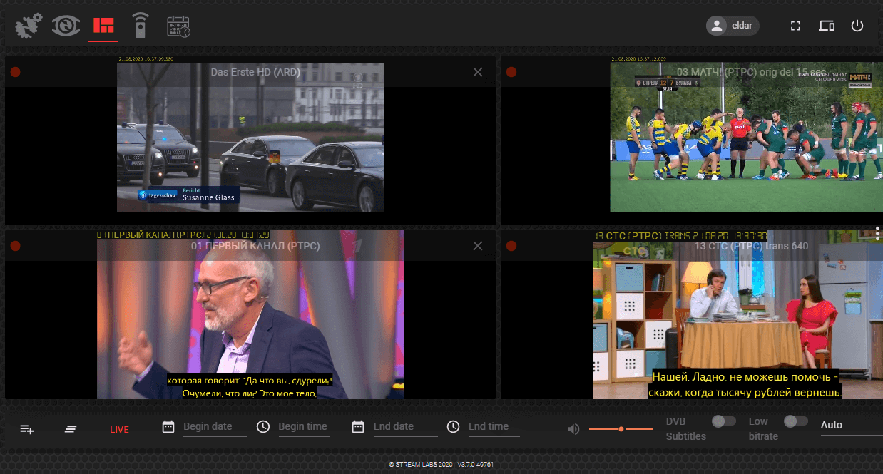The height and width of the screenshot is (474, 883).
Task: Open the remote control icon
Action: 140,26
